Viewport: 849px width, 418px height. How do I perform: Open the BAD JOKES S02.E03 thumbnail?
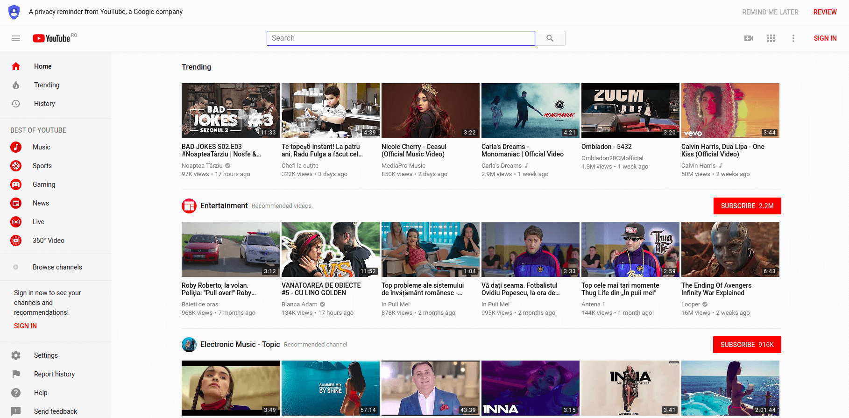(x=231, y=111)
